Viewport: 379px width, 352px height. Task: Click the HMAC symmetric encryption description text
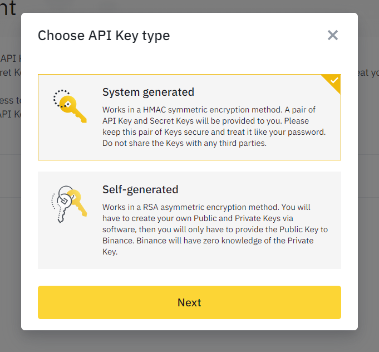(x=209, y=110)
